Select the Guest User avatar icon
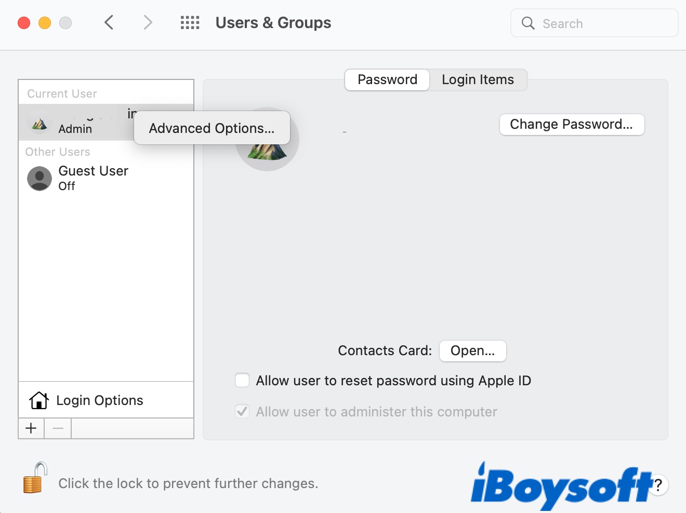This screenshot has width=686, height=513. point(39,179)
